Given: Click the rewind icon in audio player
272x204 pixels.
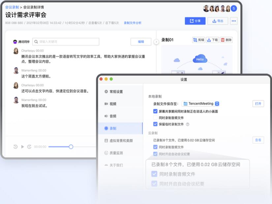Looking at the screenshot, I should coord(15,147).
